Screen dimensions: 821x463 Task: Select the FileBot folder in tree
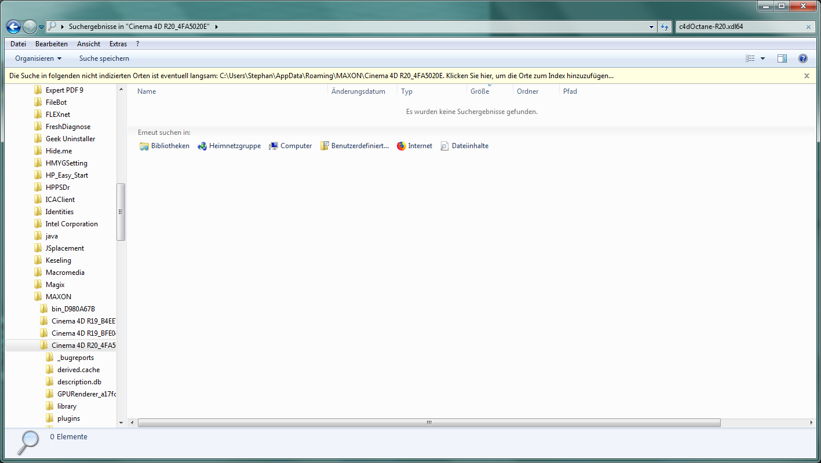pos(56,102)
